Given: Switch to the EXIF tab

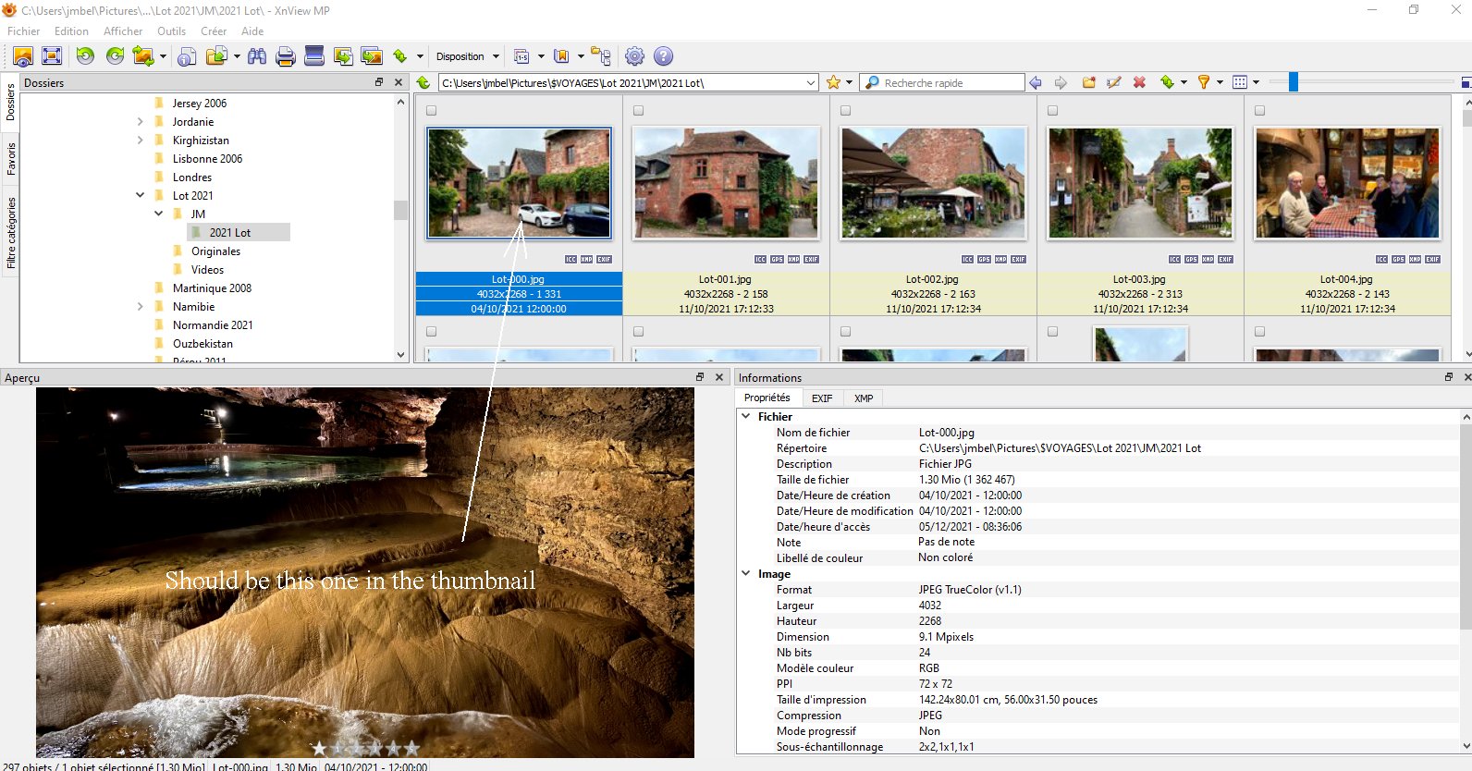Looking at the screenshot, I should 821,398.
